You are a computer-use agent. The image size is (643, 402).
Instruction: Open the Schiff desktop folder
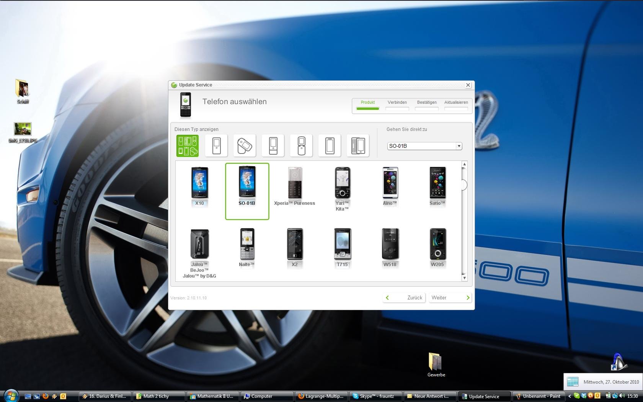[x=23, y=92]
